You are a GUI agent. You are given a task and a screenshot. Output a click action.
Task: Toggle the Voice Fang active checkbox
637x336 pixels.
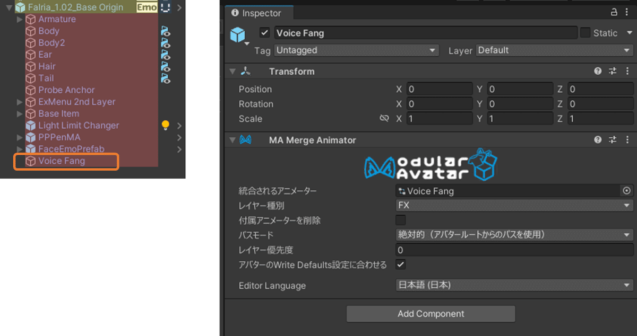pyautogui.click(x=265, y=33)
